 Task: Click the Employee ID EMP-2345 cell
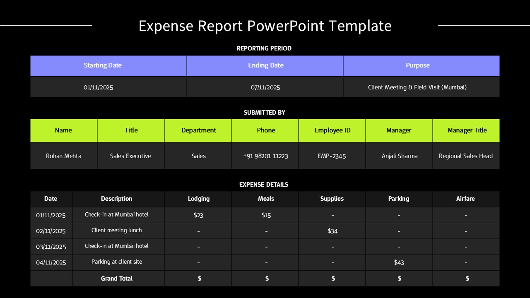332,156
